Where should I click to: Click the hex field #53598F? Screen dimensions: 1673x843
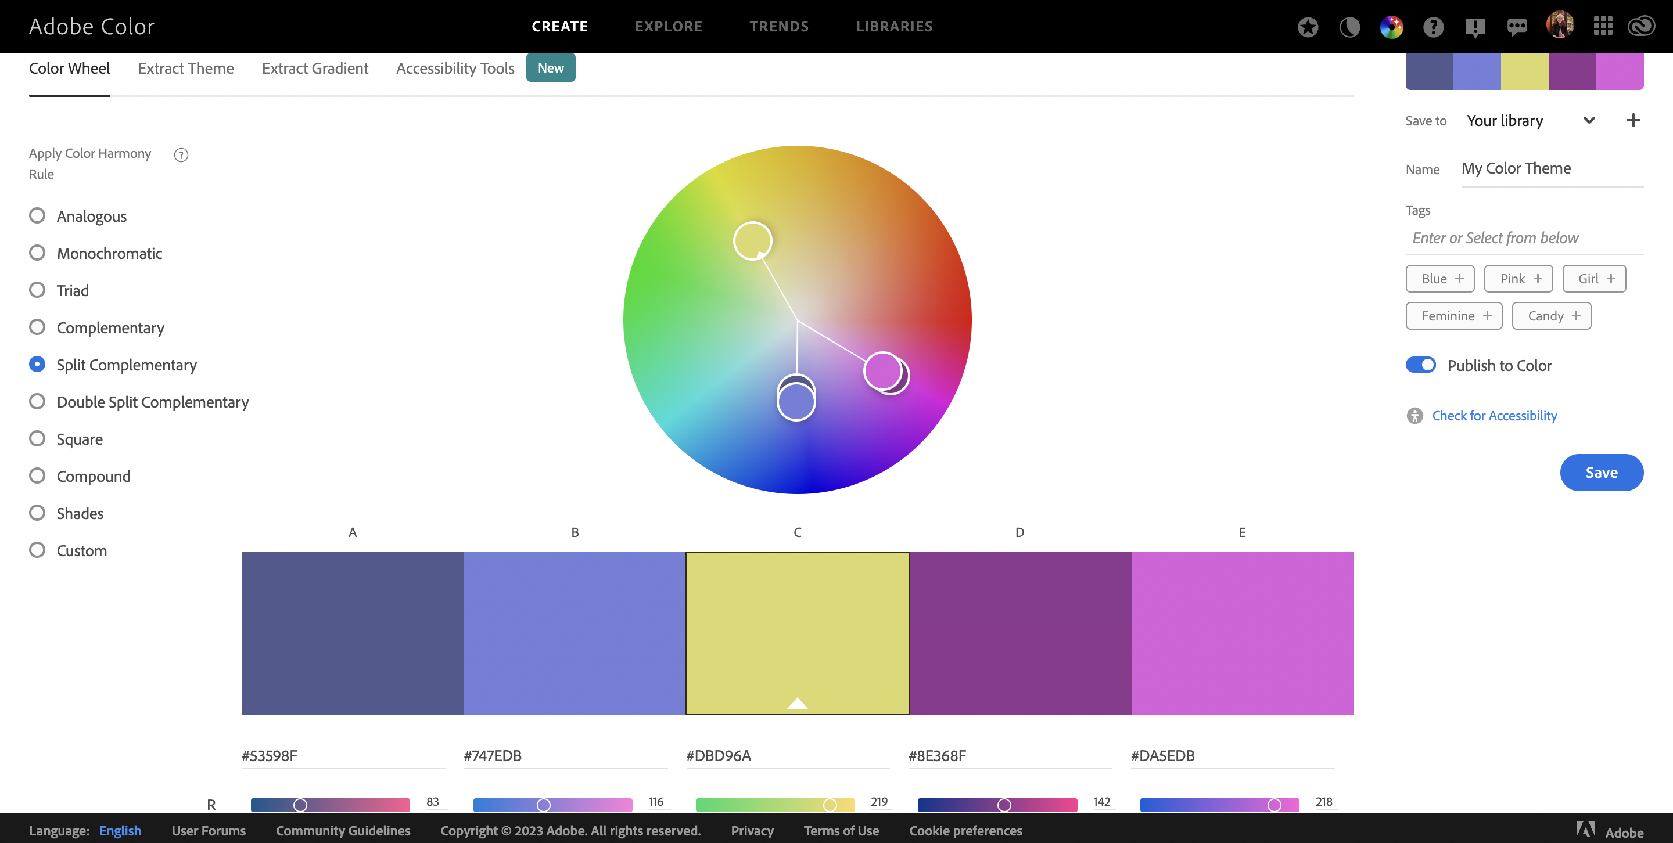click(x=343, y=756)
